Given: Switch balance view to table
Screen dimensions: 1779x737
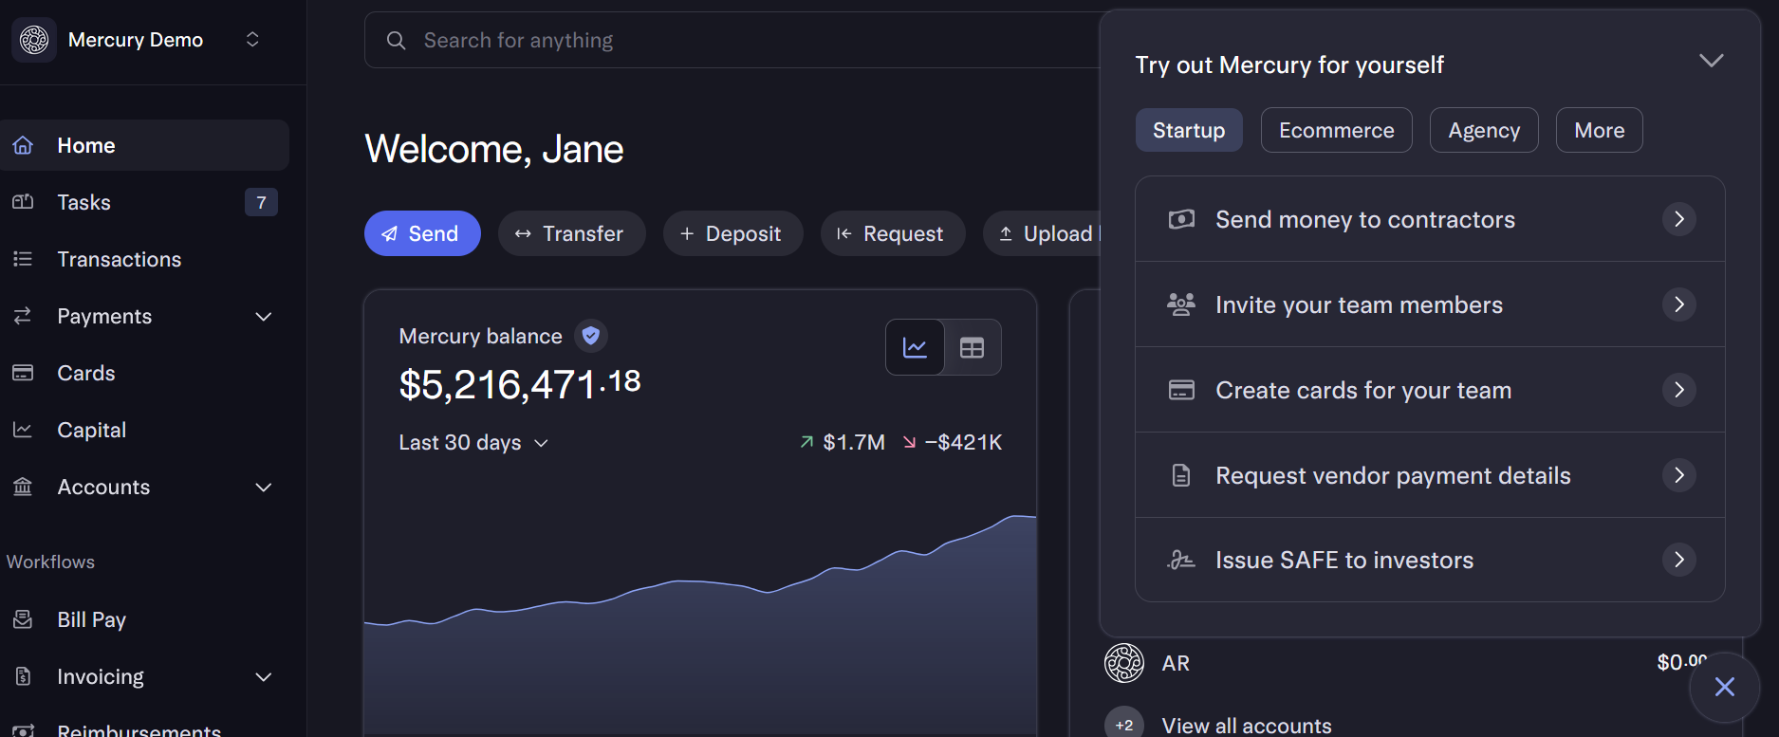Looking at the screenshot, I should [x=973, y=348].
